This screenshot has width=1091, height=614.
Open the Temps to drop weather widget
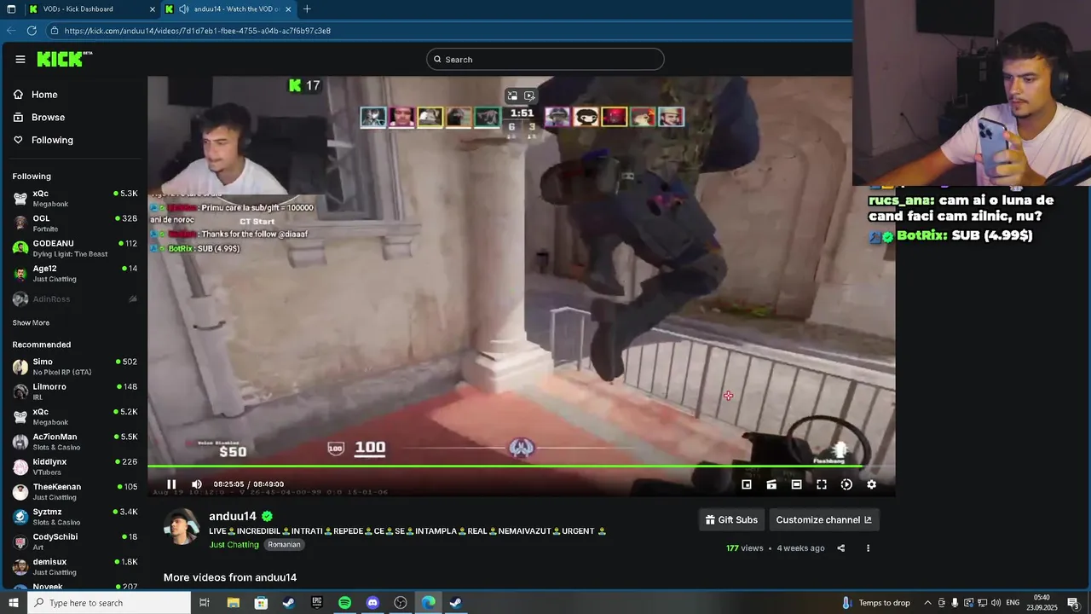(875, 603)
